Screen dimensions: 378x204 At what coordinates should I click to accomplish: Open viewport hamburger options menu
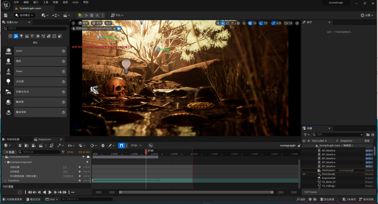click(73, 23)
